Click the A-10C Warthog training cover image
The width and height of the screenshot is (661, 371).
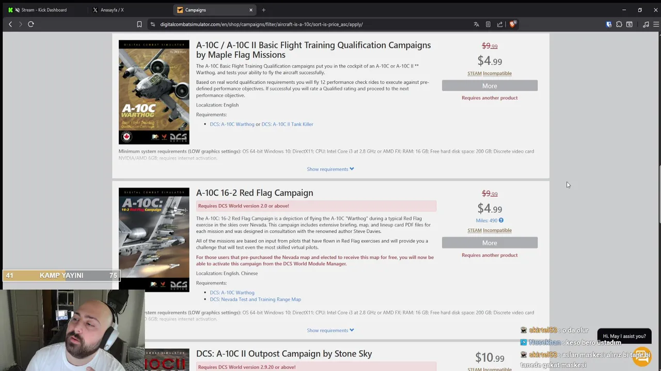click(x=154, y=92)
